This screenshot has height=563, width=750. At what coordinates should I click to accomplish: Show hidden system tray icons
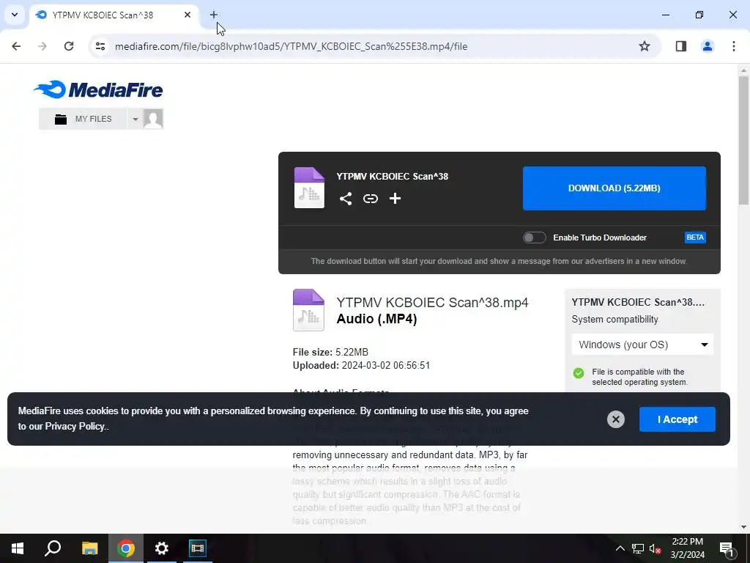click(x=620, y=548)
